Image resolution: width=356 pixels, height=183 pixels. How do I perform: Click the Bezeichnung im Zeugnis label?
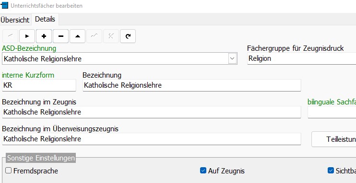tap(39, 102)
